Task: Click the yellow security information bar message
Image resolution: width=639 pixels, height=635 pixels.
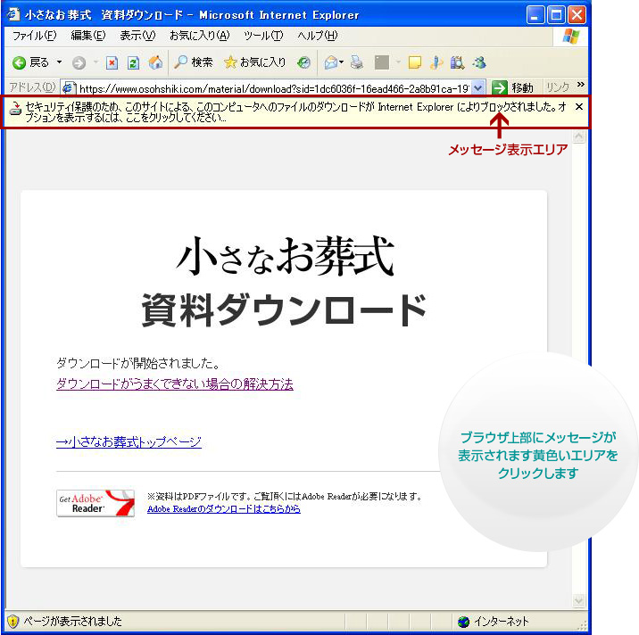Action: (296, 112)
